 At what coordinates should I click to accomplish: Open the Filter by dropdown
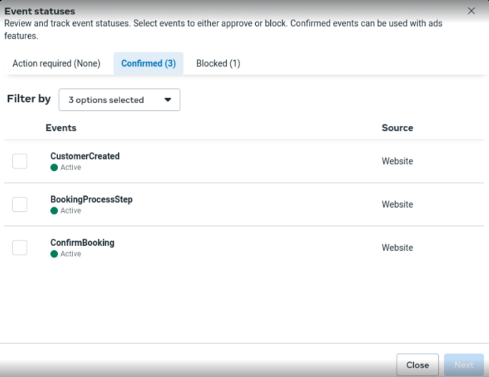click(119, 100)
